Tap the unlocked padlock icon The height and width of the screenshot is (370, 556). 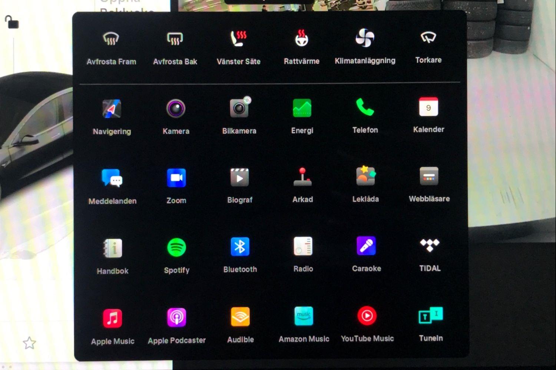(12, 22)
